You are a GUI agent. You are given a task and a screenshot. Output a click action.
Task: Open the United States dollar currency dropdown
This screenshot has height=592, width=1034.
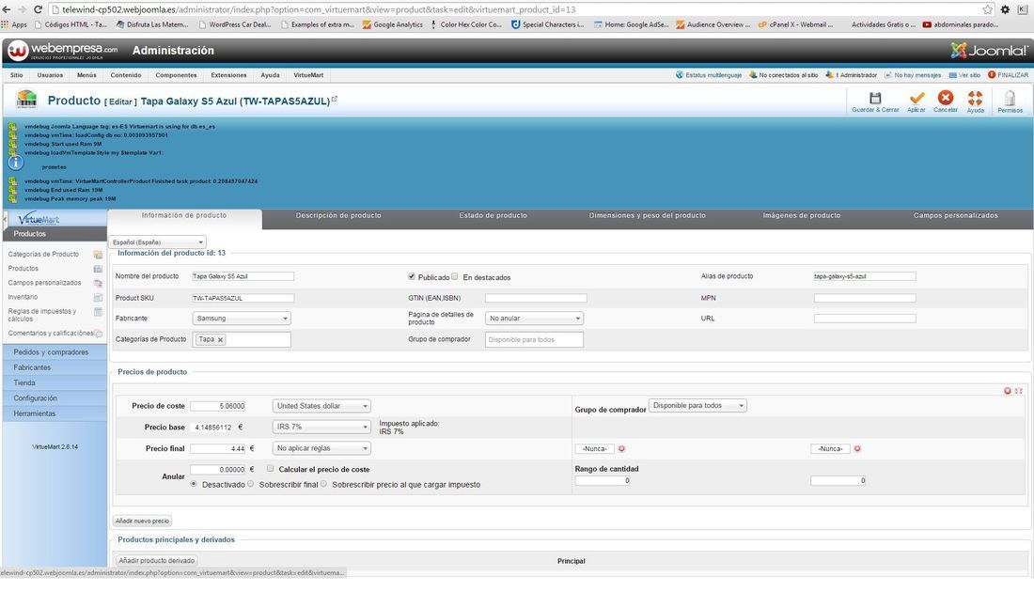click(x=321, y=406)
